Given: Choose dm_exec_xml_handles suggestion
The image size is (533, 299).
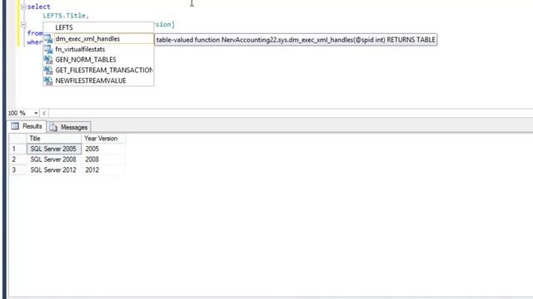Looking at the screenshot, I should click(98, 39).
